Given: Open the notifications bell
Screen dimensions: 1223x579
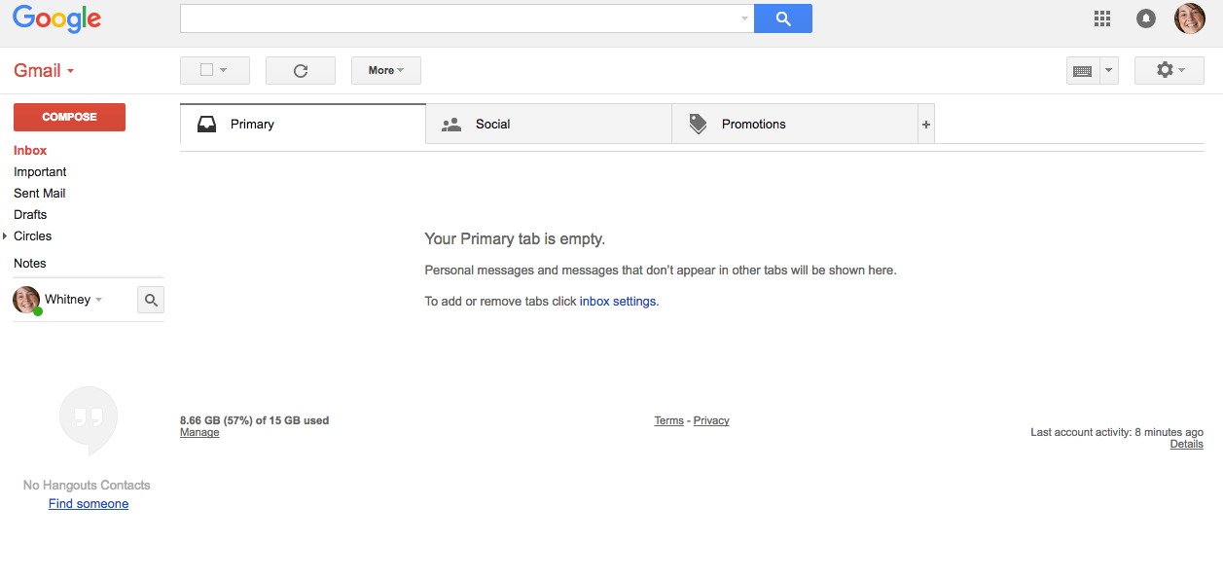Looking at the screenshot, I should tap(1146, 18).
